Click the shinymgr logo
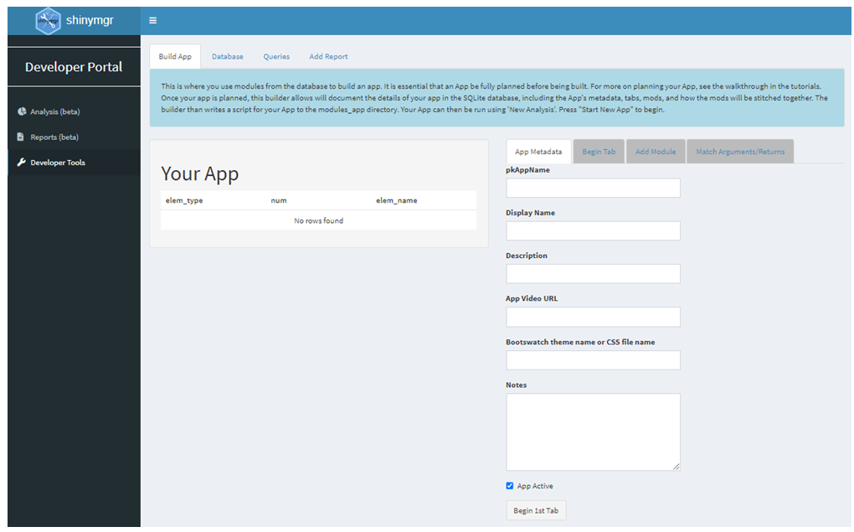The width and height of the screenshot is (854, 532). (x=48, y=19)
